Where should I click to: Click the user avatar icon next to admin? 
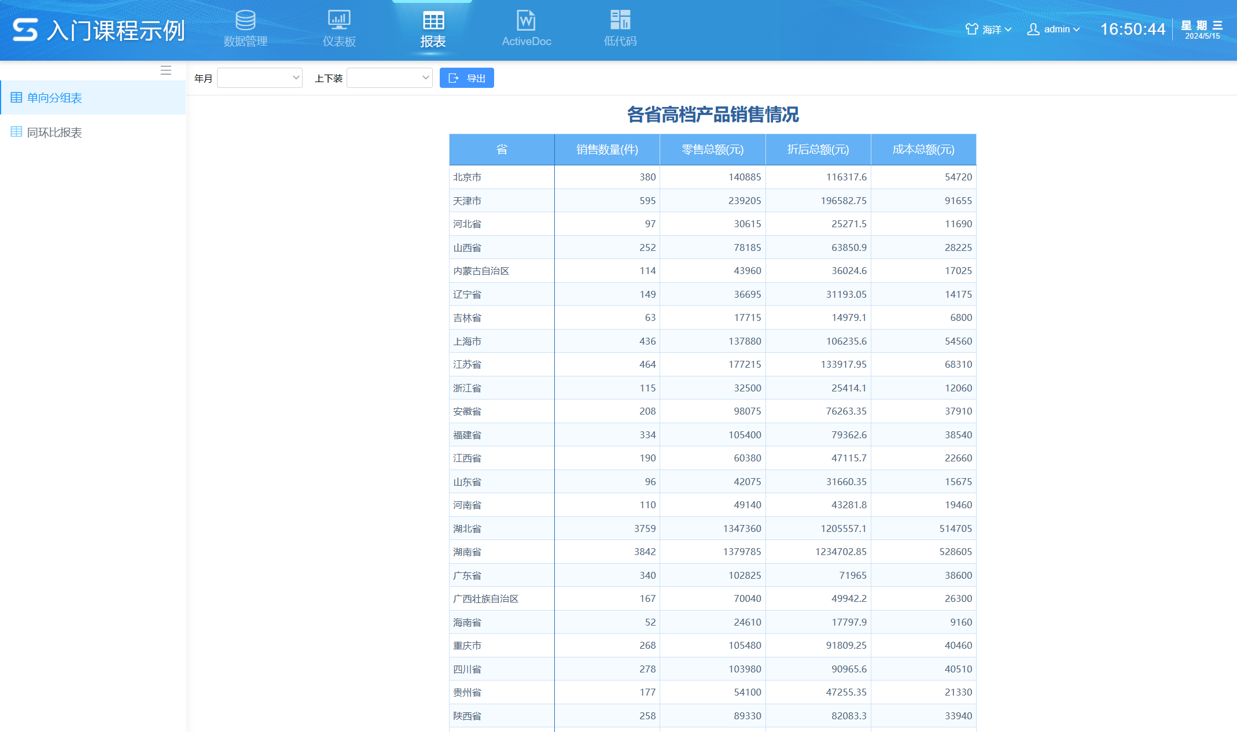pos(1033,29)
